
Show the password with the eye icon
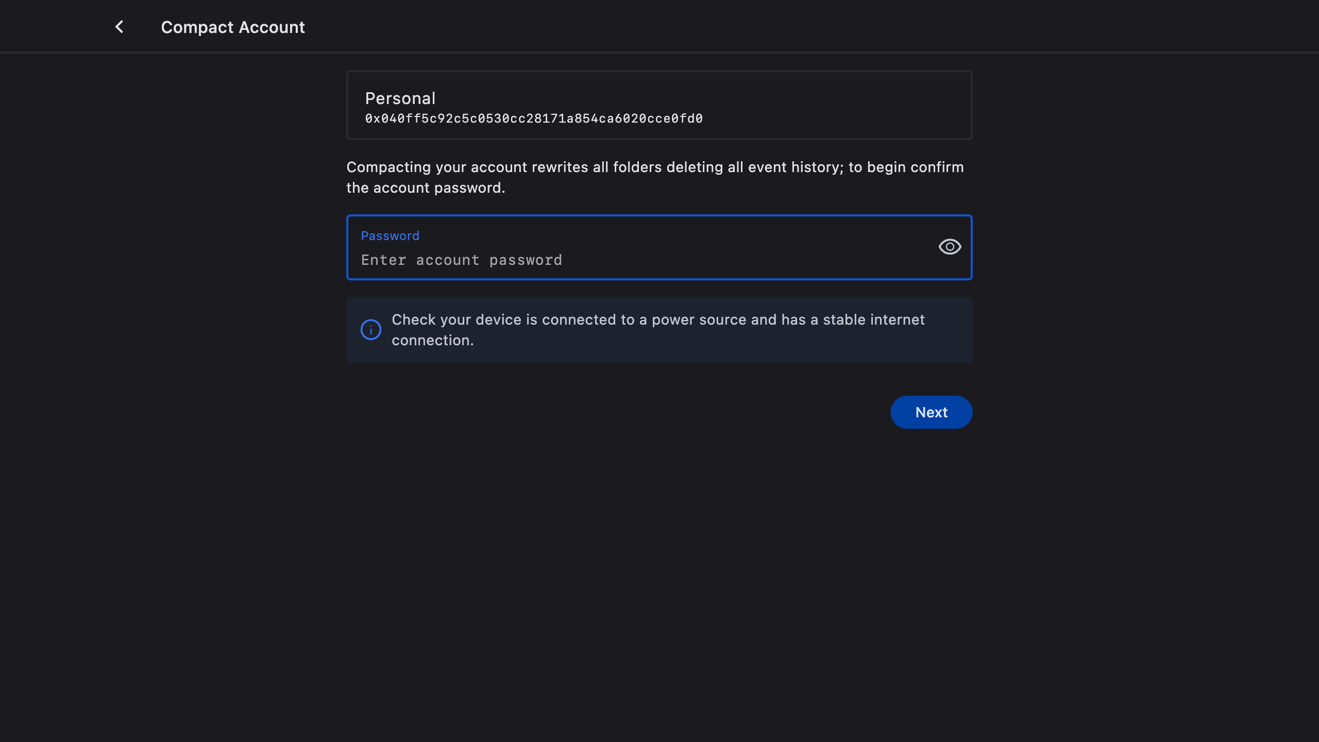point(950,247)
